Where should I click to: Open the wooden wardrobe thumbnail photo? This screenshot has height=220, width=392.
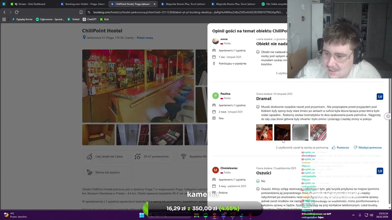(x=98, y=135)
